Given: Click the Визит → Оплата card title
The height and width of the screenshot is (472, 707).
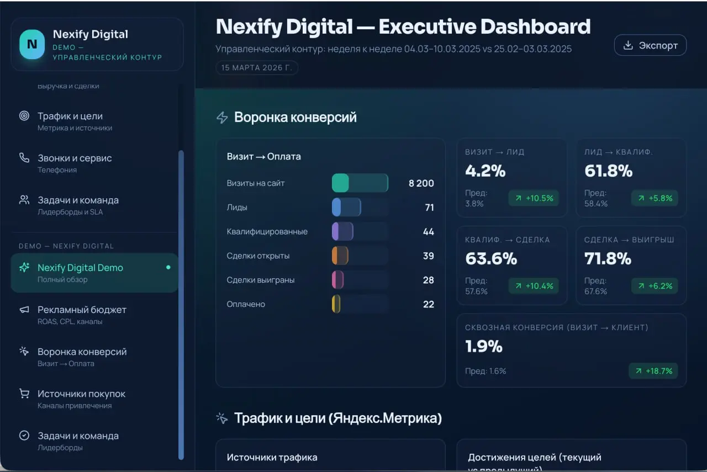Looking at the screenshot, I should click(264, 156).
